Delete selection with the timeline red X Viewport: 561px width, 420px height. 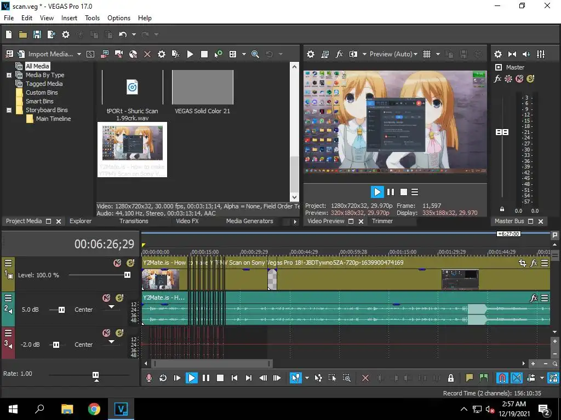click(365, 377)
